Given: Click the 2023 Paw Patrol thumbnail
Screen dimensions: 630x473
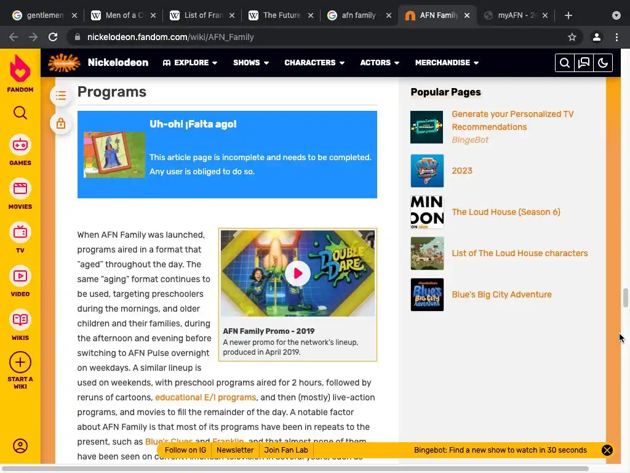Looking at the screenshot, I should coord(427,171).
